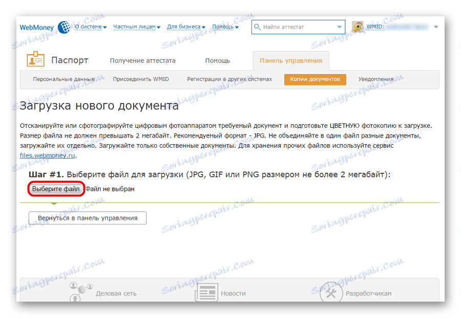
Task: Click the WMID ant avatar icon
Action: pyautogui.click(x=358, y=27)
